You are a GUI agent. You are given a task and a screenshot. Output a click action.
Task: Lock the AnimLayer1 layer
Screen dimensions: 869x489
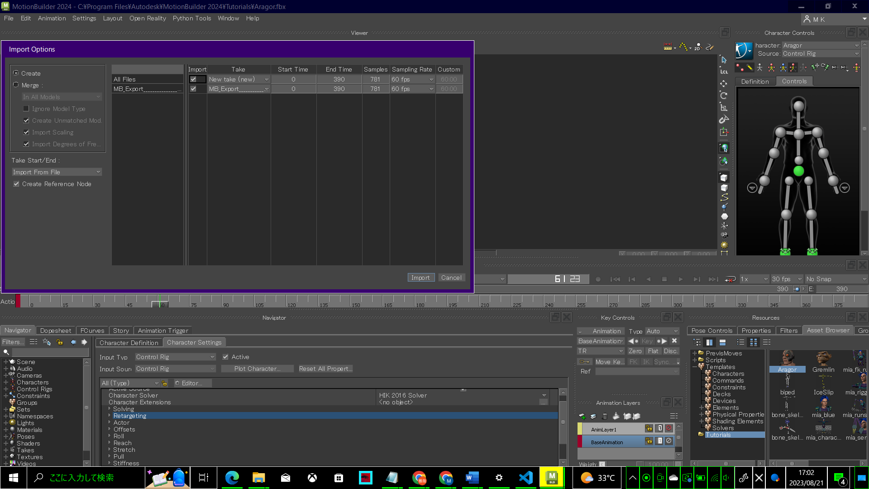[x=649, y=428]
